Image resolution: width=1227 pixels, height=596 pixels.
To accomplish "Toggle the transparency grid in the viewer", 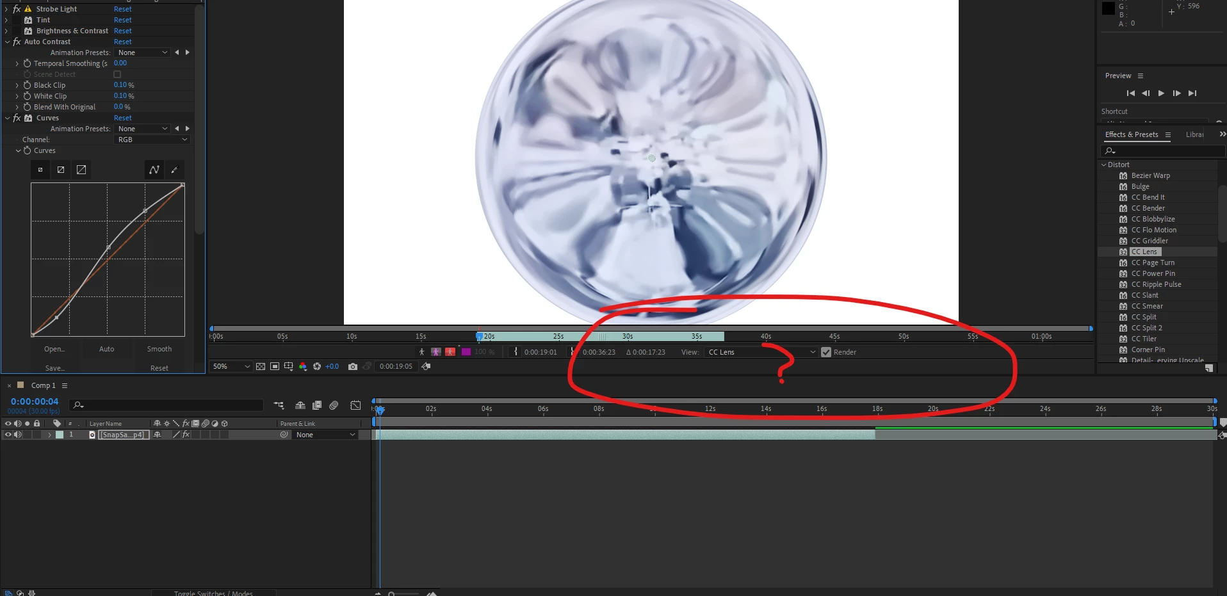I will click(x=261, y=367).
